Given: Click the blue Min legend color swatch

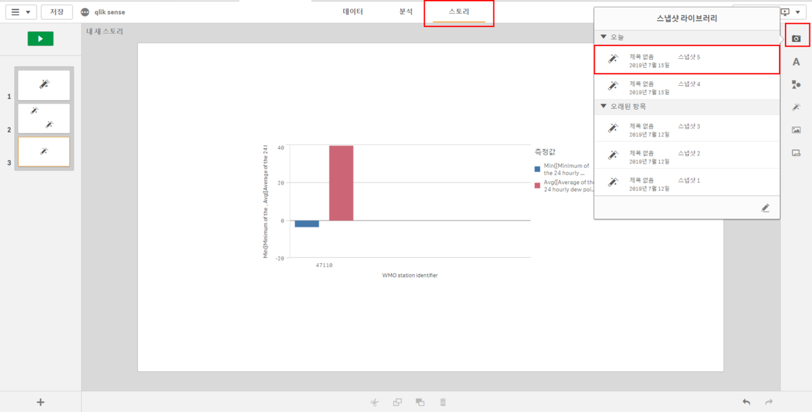Looking at the screenshot, I should pos(537,168).
